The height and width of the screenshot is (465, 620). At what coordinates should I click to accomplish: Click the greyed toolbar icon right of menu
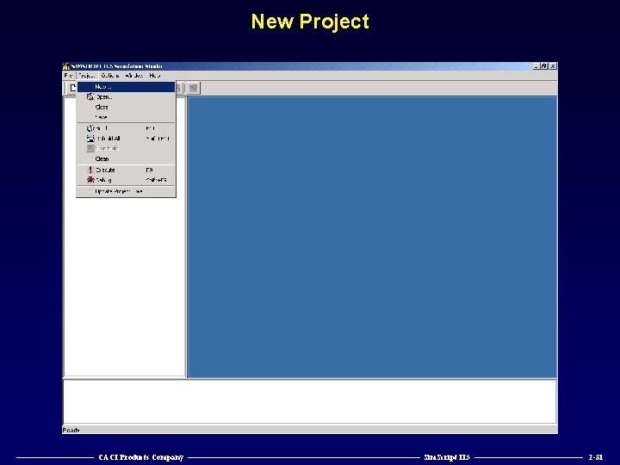pos(194,88)
